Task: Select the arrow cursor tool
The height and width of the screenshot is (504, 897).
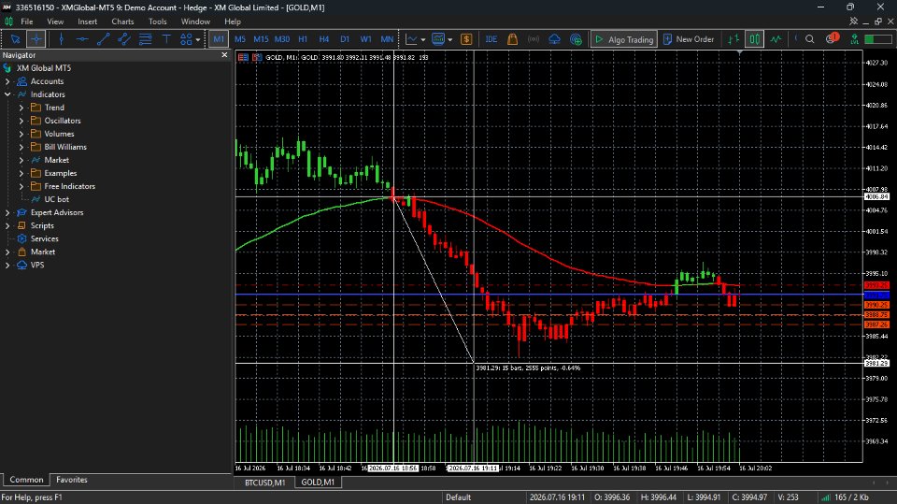Action: click(x=16, y=39)
